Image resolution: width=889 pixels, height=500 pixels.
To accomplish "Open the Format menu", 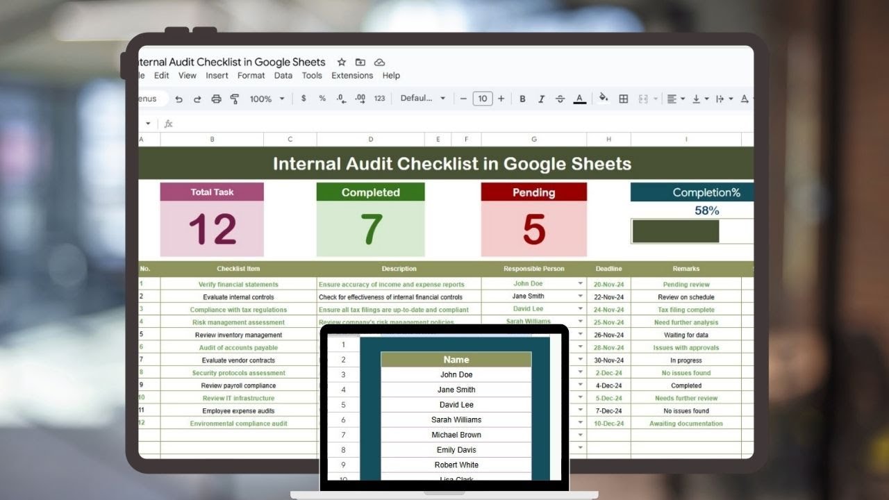I will coord(251,76).
